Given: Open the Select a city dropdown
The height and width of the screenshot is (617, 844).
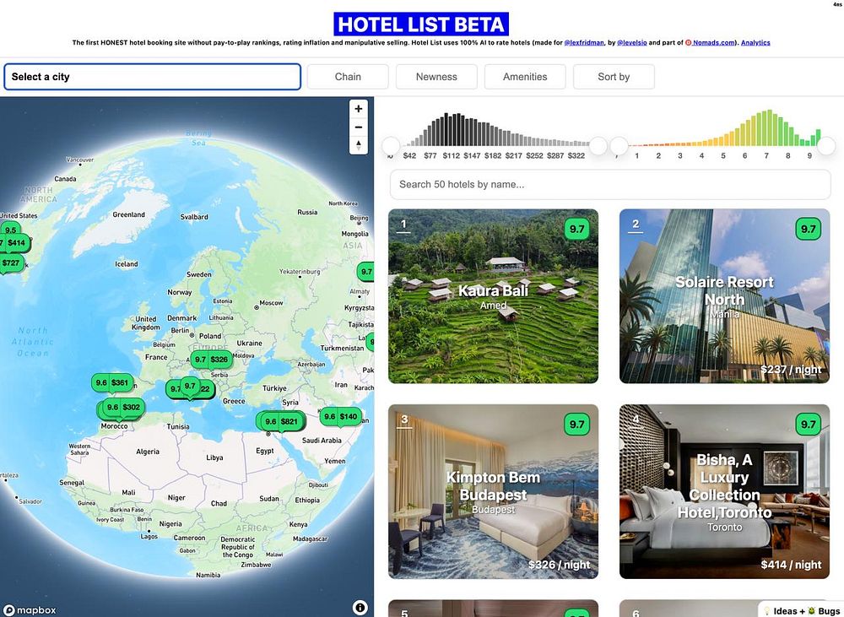Looking at the screenshot, I should 152,77.
